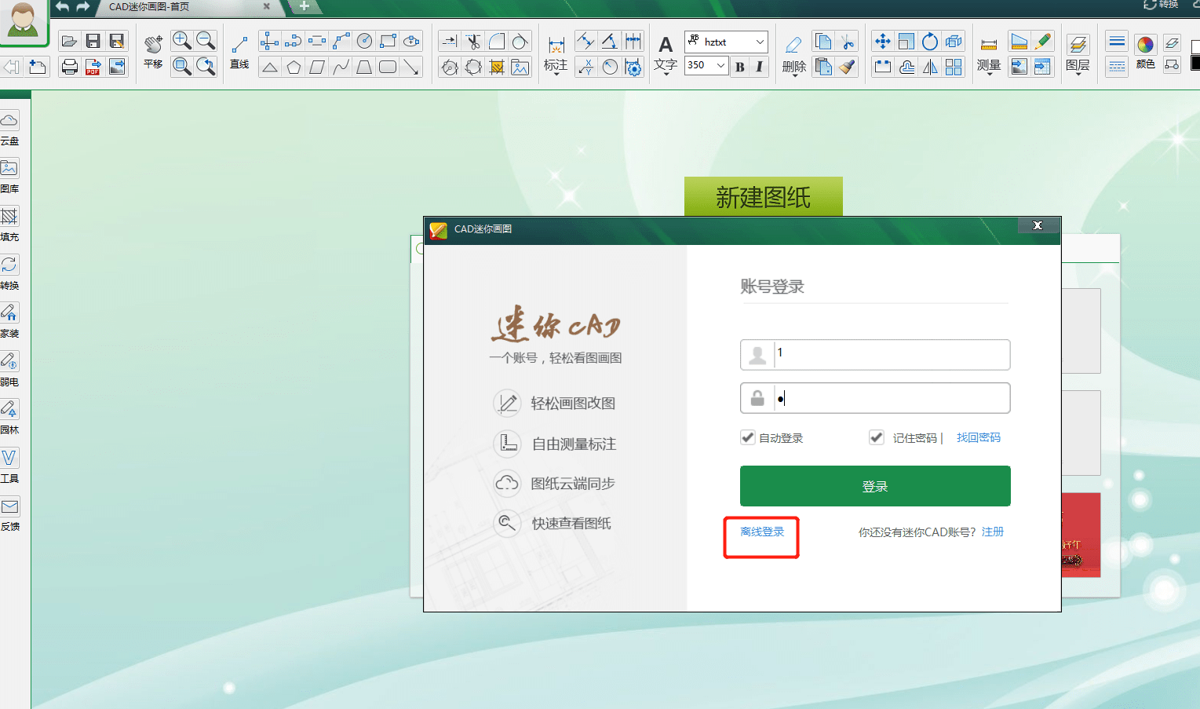This screenshot has width=1200, height=709.
Task: Click the redo arrow in title bar
Action: pyautogui.click(x=83, y=7)
